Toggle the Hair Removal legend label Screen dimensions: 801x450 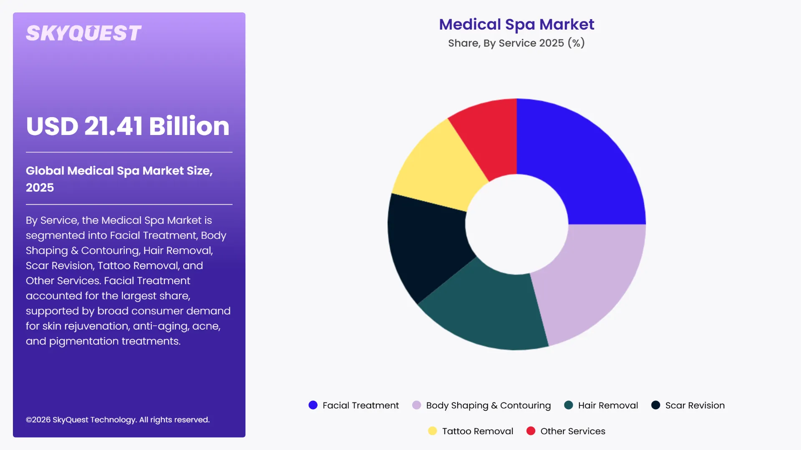608,405
